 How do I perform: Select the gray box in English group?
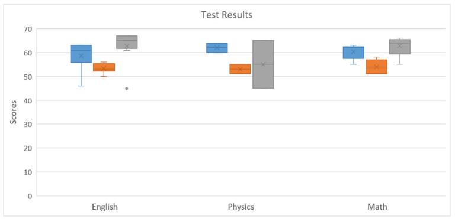127,43
